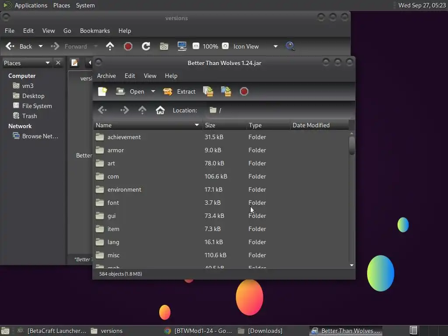This screenshot has width=448, height=336.
Task: Open the Archive menu
Action: (106, 76)
